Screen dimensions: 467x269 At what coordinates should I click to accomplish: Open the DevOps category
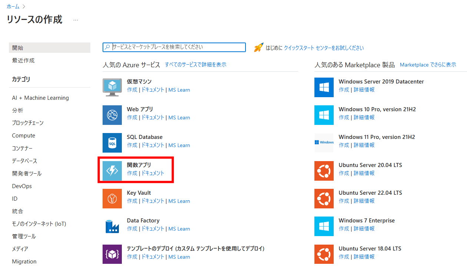[22, 186]
